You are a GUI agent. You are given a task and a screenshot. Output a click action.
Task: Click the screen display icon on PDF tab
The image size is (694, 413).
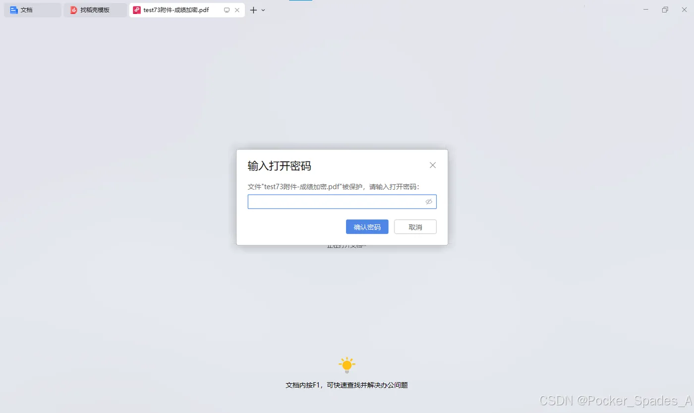pyautogui.click(x=227, y=10)
